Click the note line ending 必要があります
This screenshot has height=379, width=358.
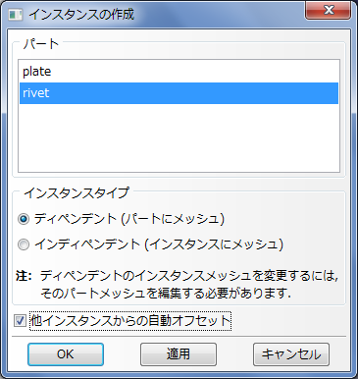click(x=166, y=294)
